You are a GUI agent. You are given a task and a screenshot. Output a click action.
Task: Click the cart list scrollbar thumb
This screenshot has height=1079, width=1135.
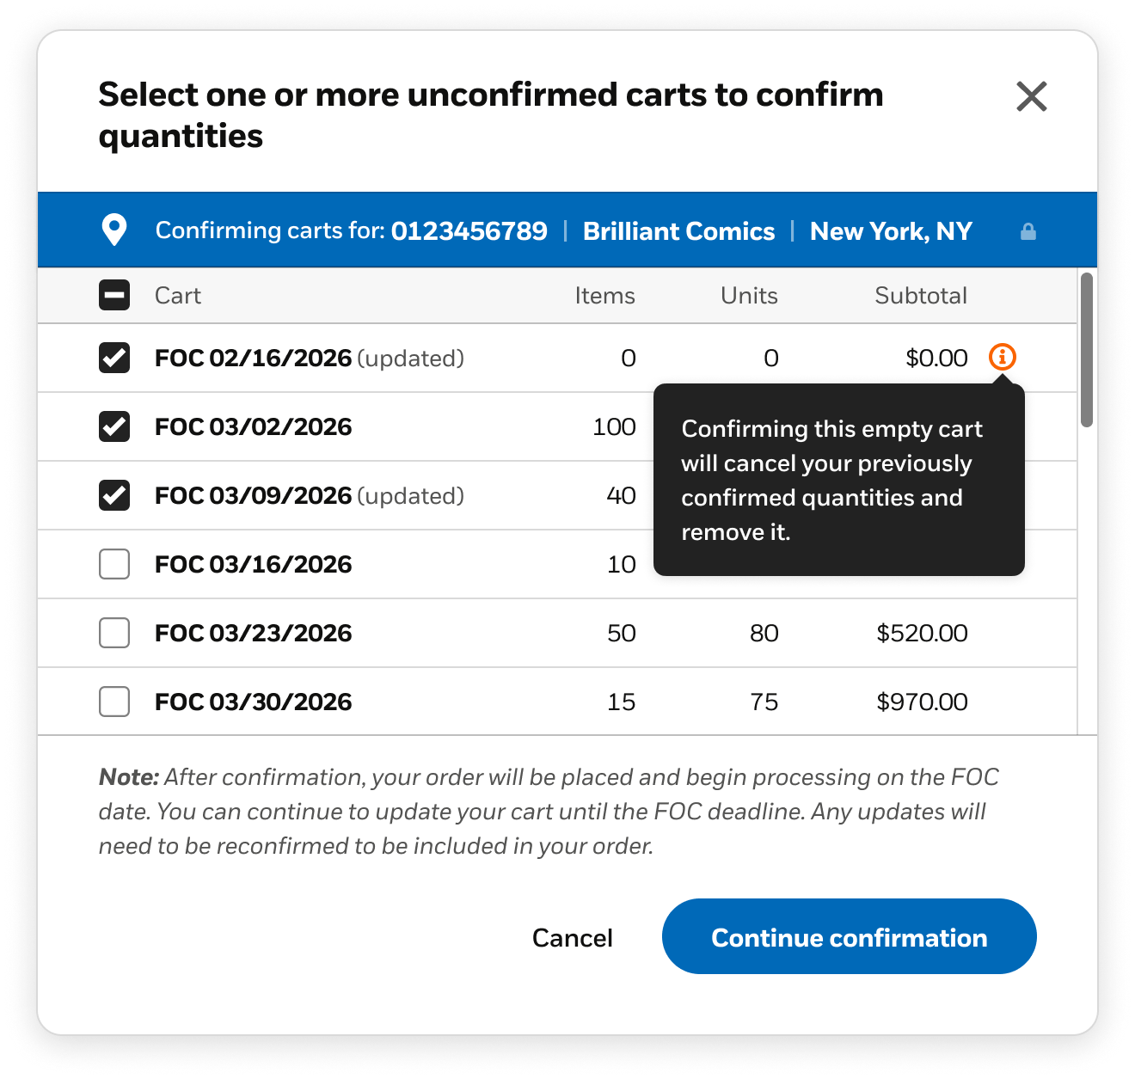coord(1087,349)
